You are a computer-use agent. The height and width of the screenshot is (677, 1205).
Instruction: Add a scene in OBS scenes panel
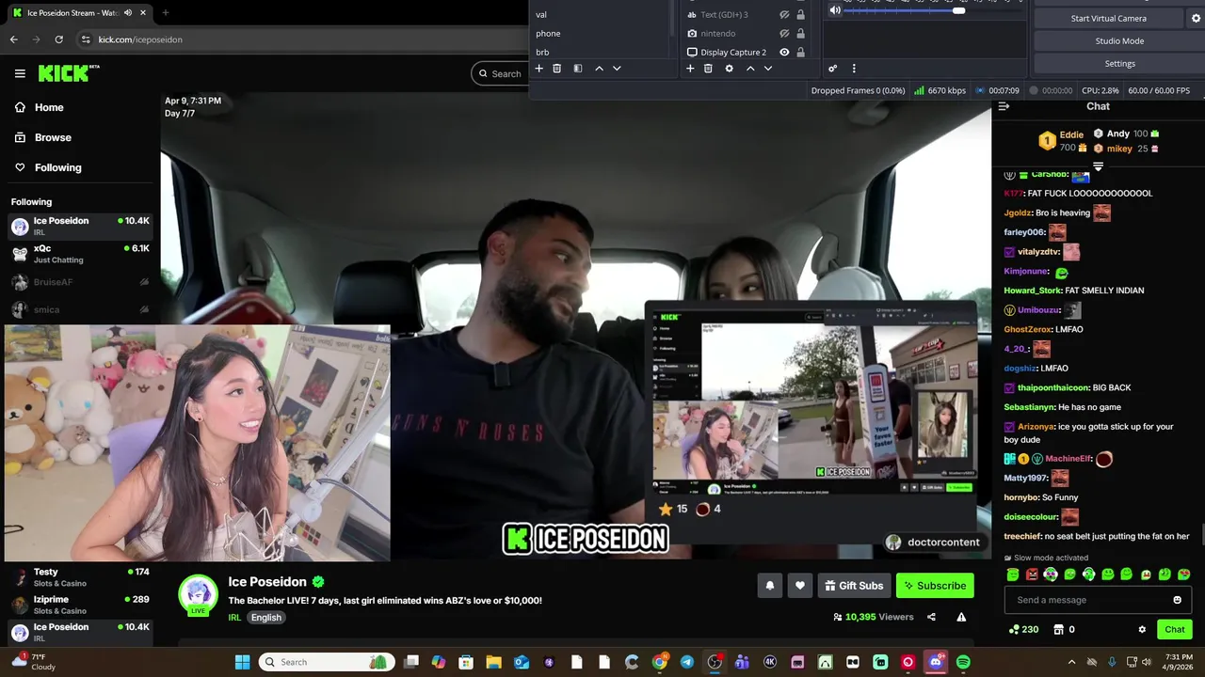[x=539, y=69]
